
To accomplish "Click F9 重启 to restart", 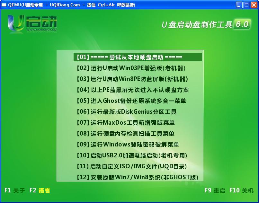I will pyautogui.click(x=215, y=190).
